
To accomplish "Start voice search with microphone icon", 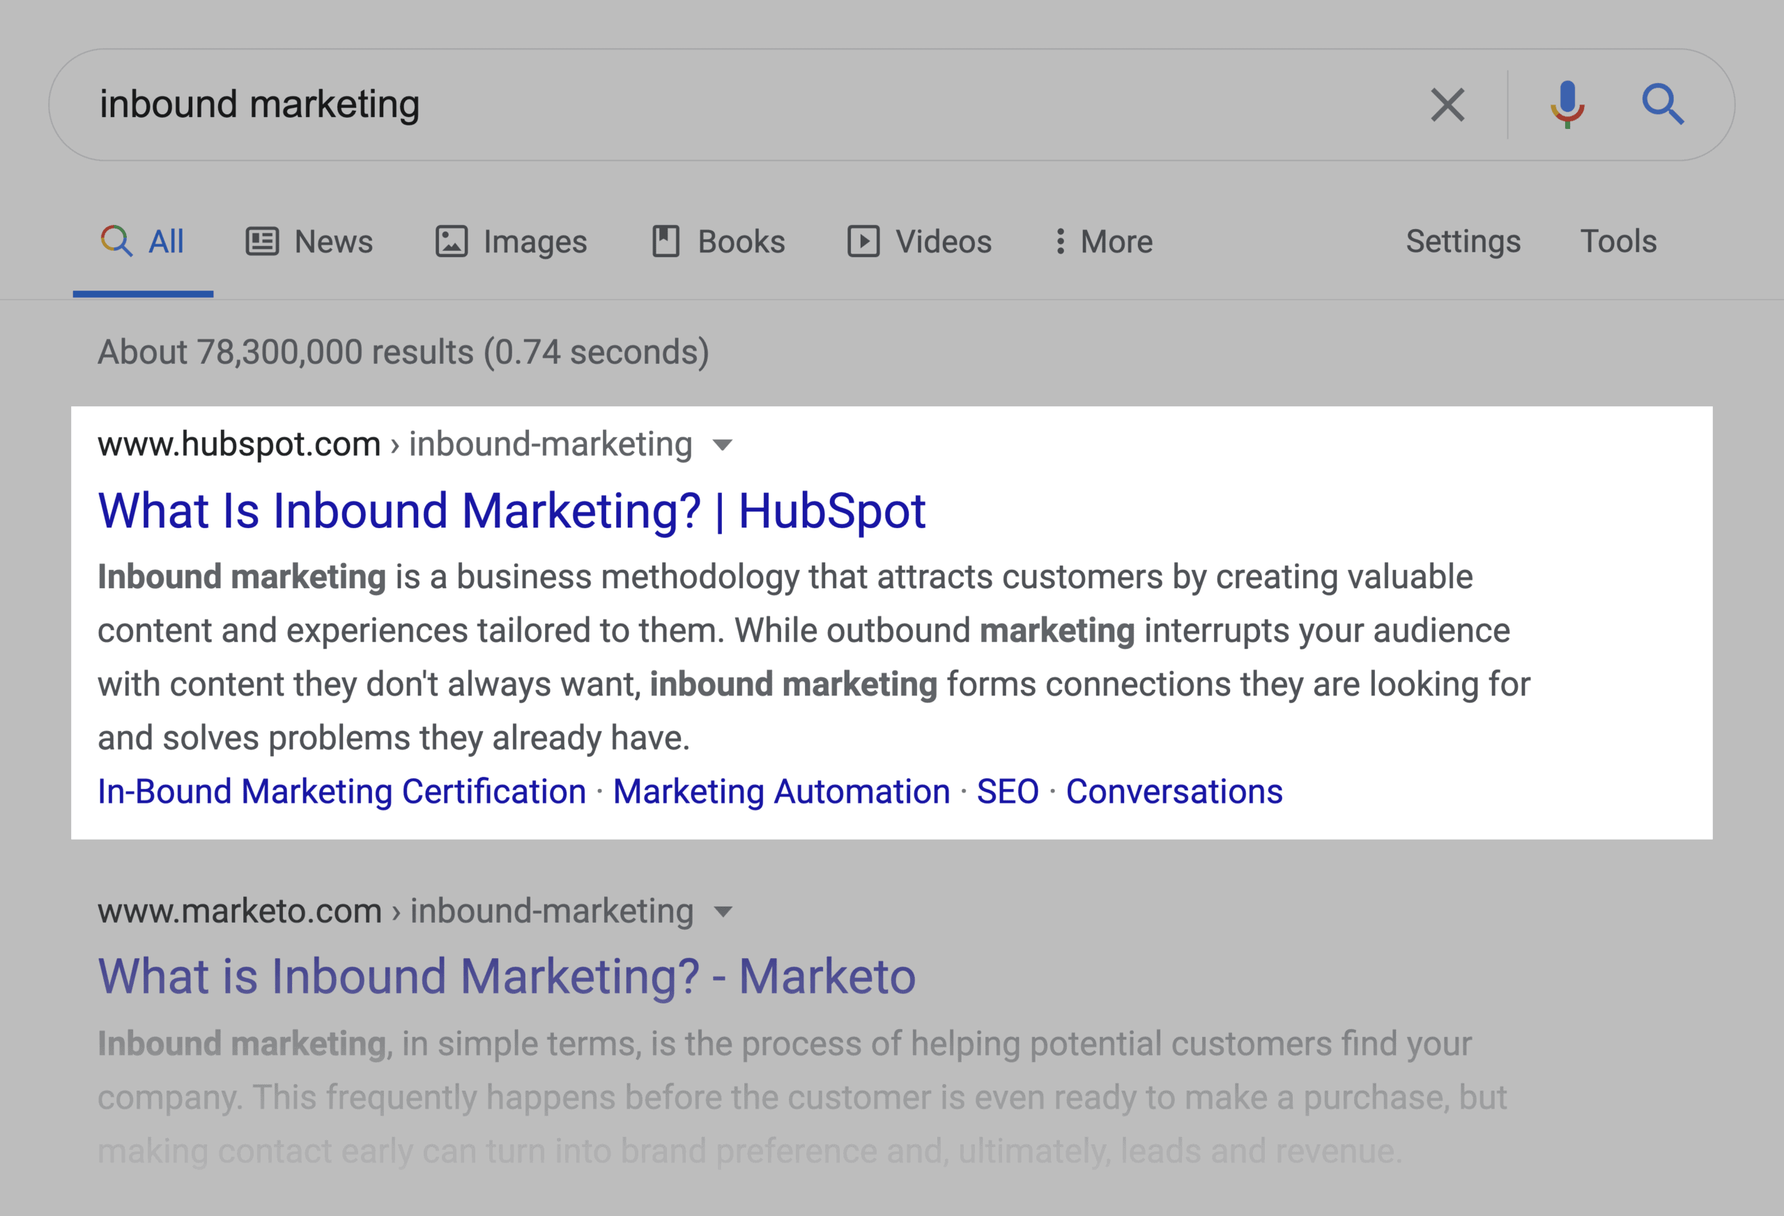I will tap(1567, 105).
